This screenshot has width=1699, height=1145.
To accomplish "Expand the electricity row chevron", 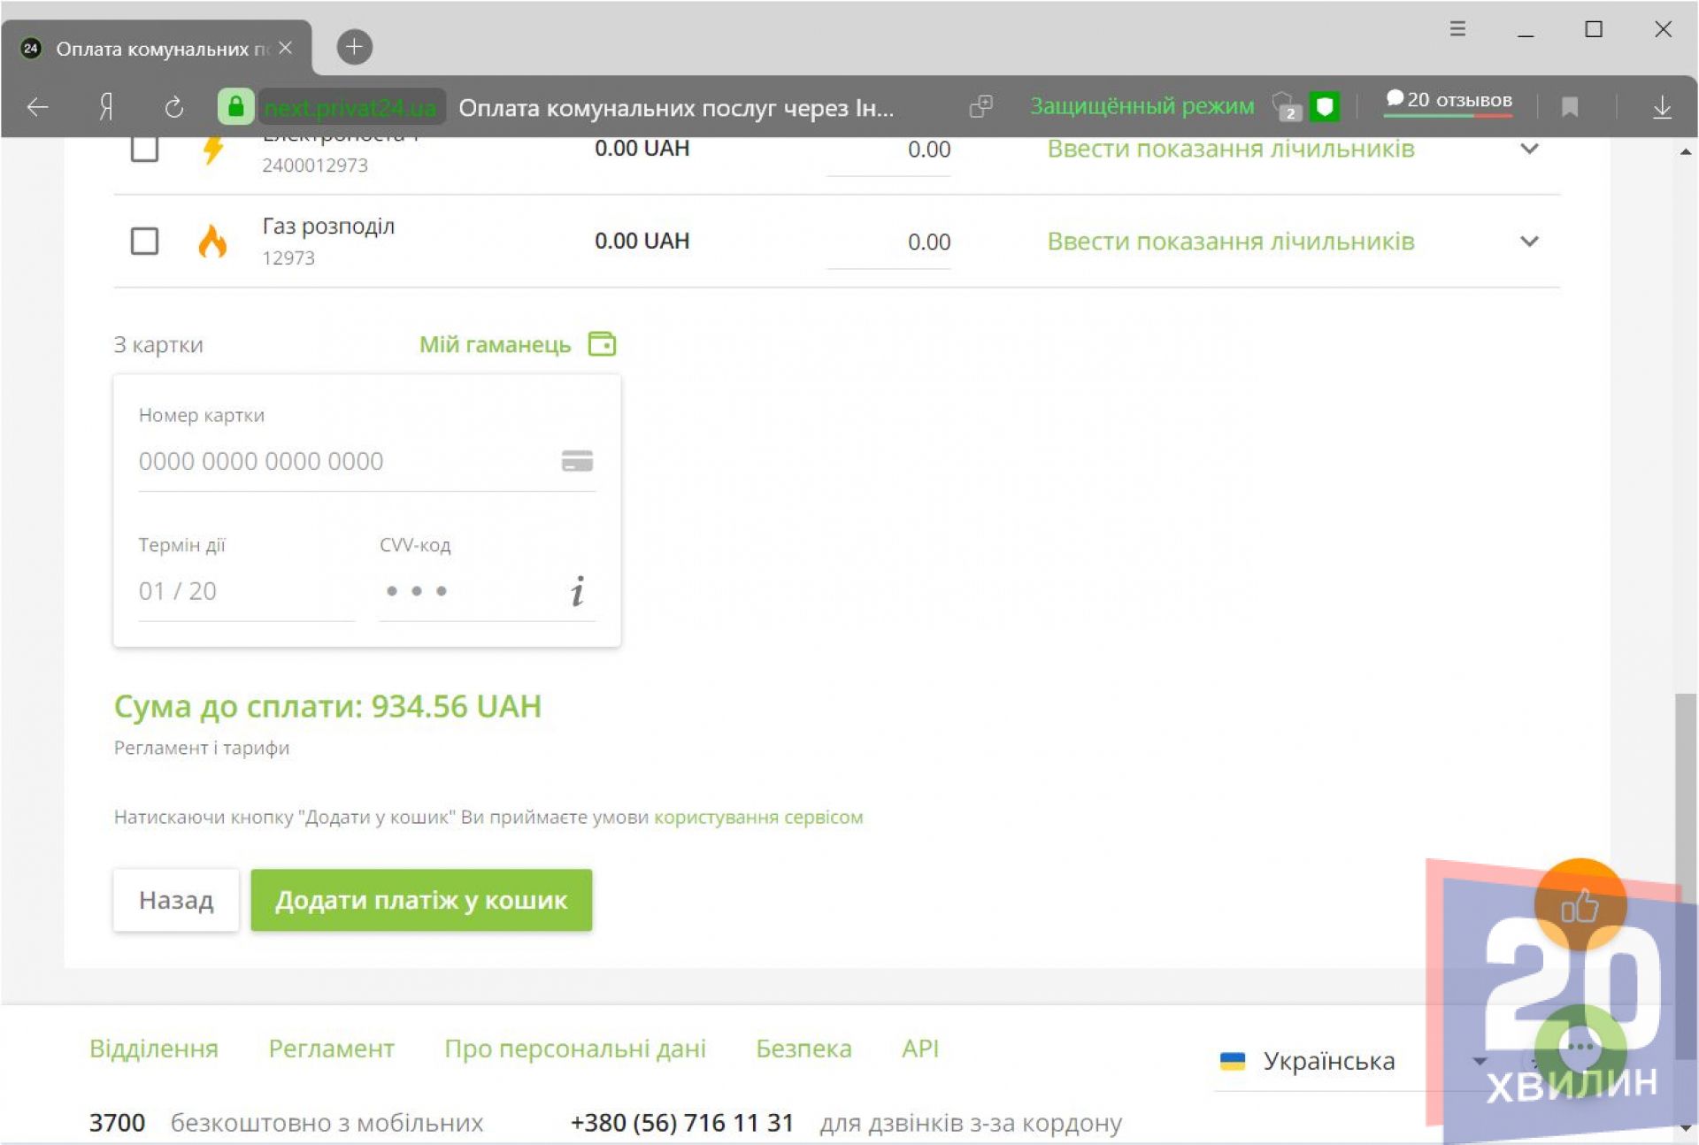I will [1529, 149].
